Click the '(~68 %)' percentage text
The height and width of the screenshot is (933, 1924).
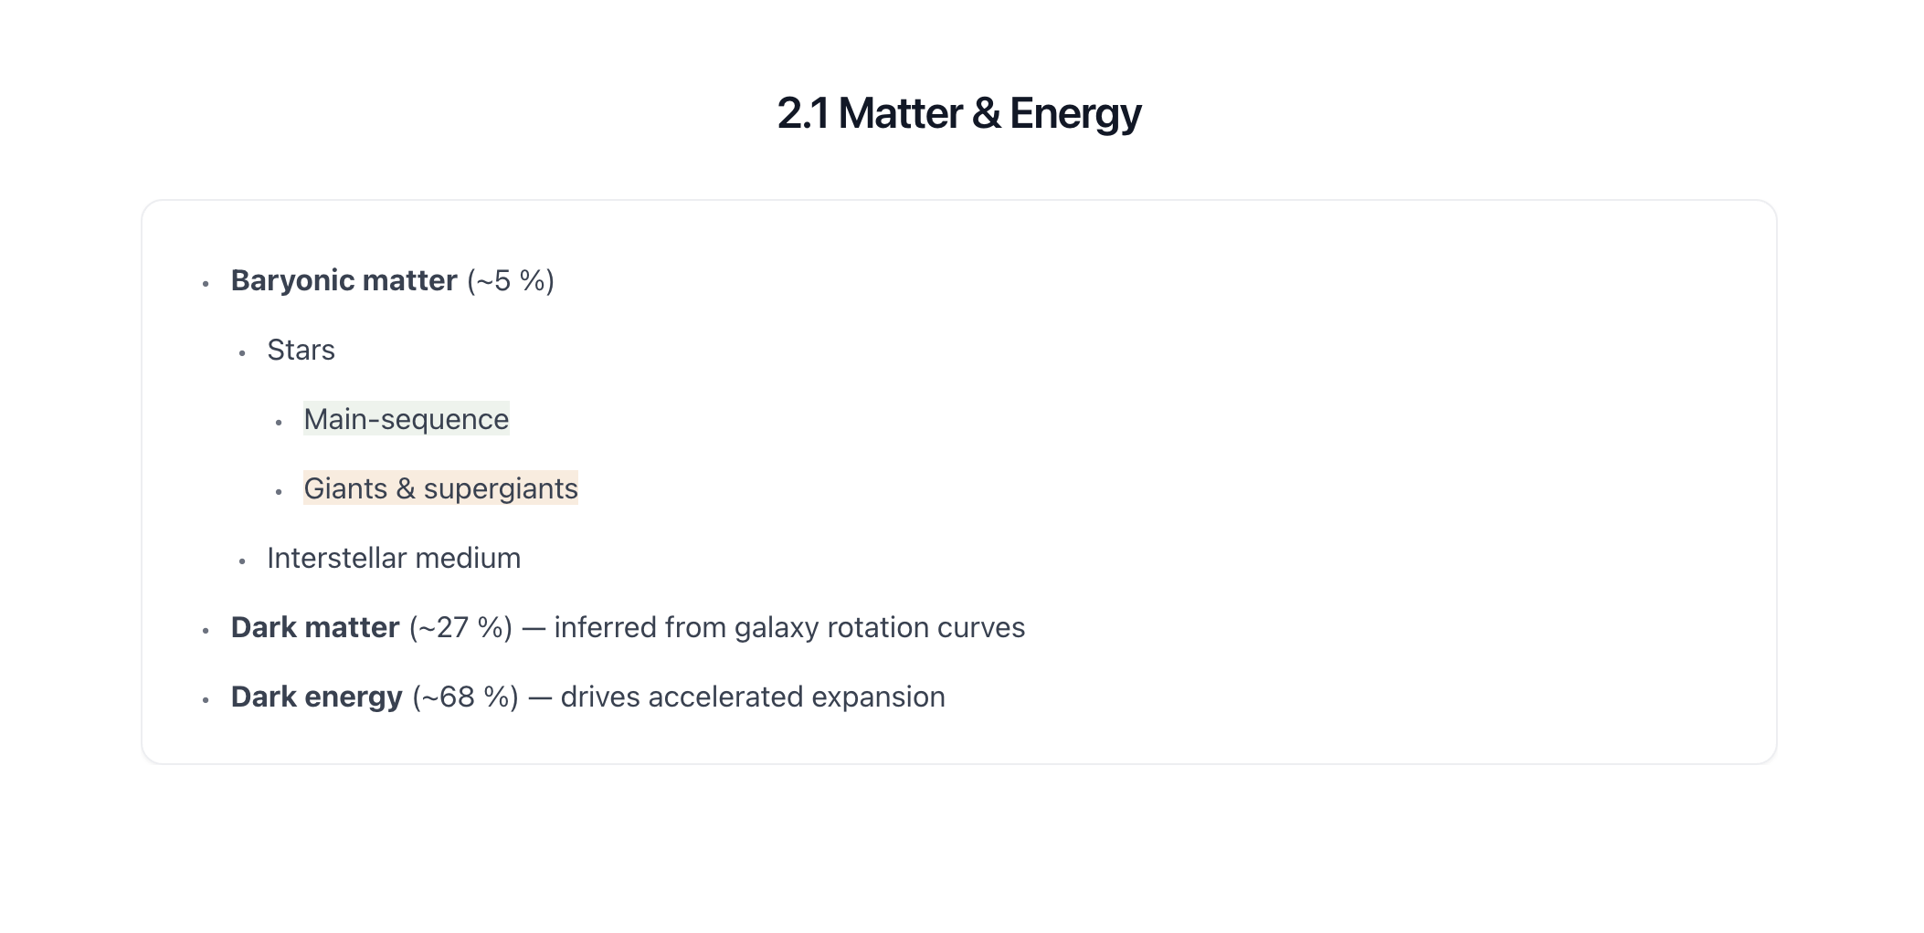pyautogui.click(x=465, y=697)
